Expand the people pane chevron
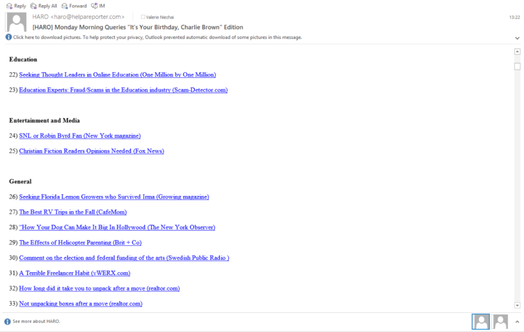This screenshot has height=332, width=524. pos(517,322)
